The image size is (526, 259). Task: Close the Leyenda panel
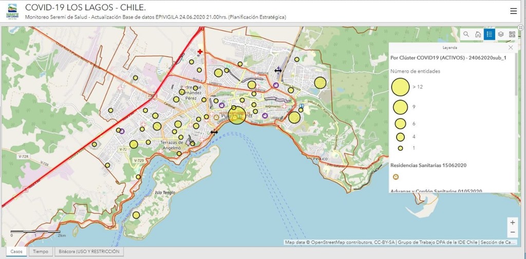tap(510, 47)
